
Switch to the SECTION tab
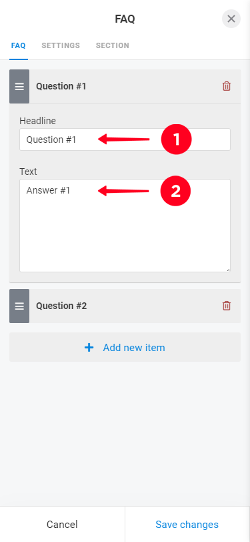(x=113, y=45)
